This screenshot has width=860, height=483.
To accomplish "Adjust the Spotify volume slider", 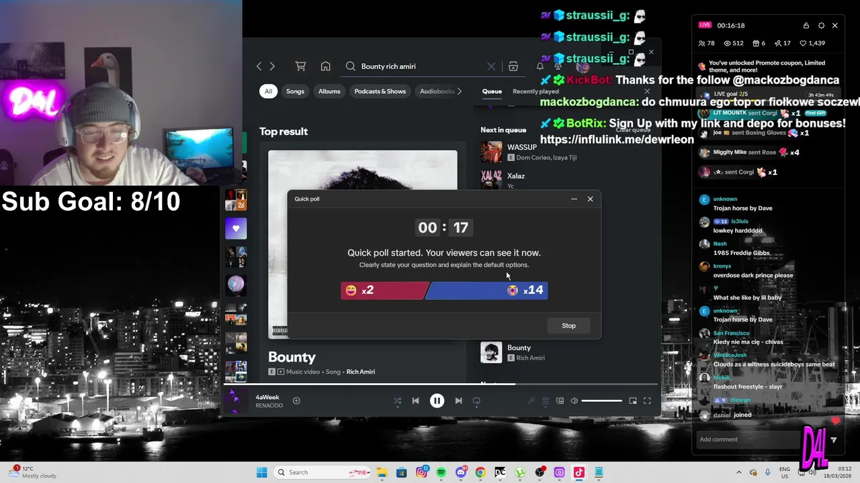I will [x=601, y=400].
